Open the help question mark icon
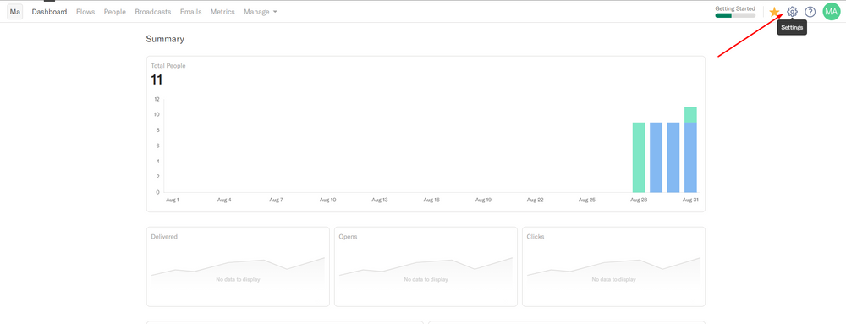The image size is (846, 324). coord(810,12)
